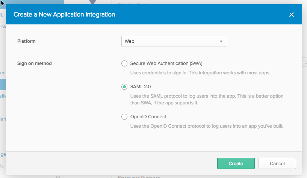Select Secure Web Authentication radio button

[124, 63]
